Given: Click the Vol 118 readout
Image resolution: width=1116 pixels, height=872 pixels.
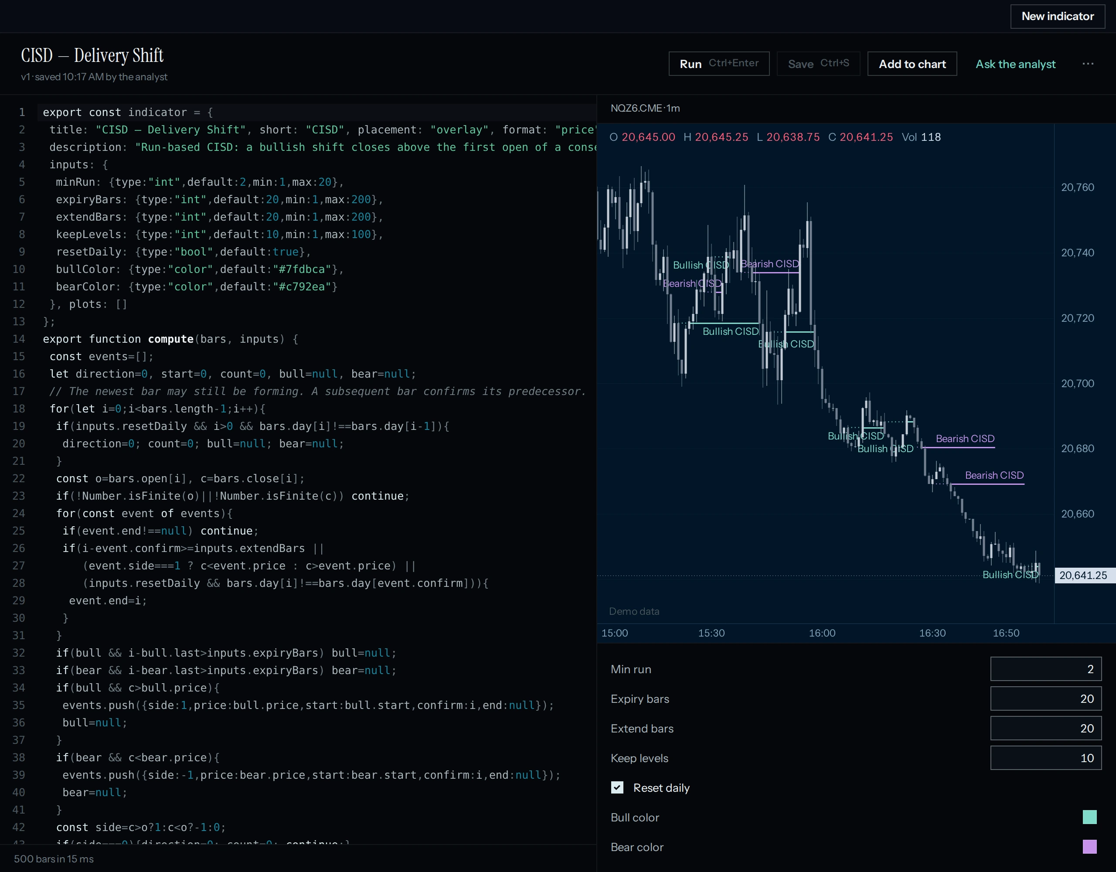Looking at the screenshot, I should click(x=921, y=137).
